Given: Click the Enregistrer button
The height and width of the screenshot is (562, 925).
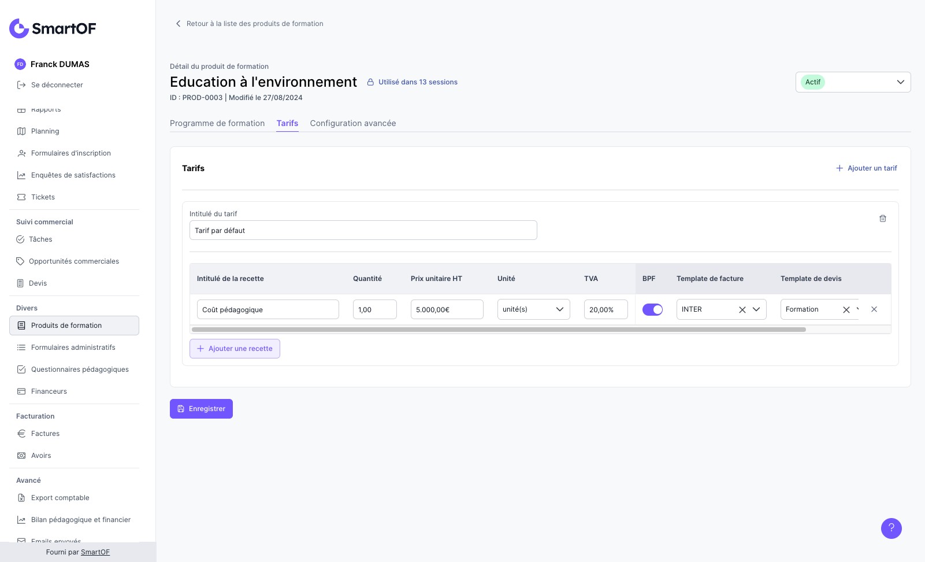Looking at the screenshot, I should pyautogui.click(x=201, y=409).
